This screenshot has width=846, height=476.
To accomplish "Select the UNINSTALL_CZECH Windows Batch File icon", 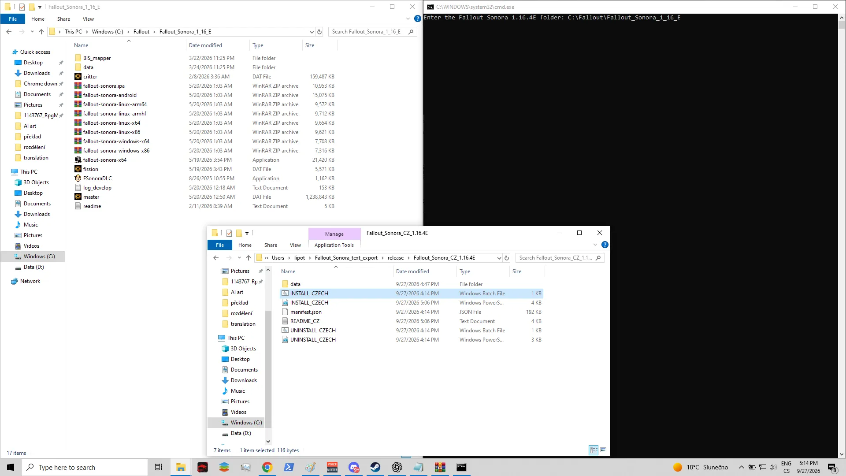I will (285, 331).
